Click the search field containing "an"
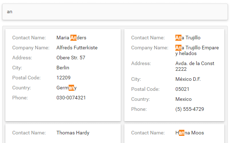Viewport: 230px width, 143px height. click(115, 12)
